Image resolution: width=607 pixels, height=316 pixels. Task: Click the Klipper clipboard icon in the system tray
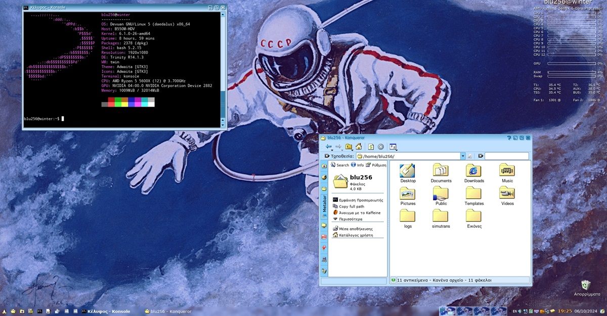(x=531, y=311)
